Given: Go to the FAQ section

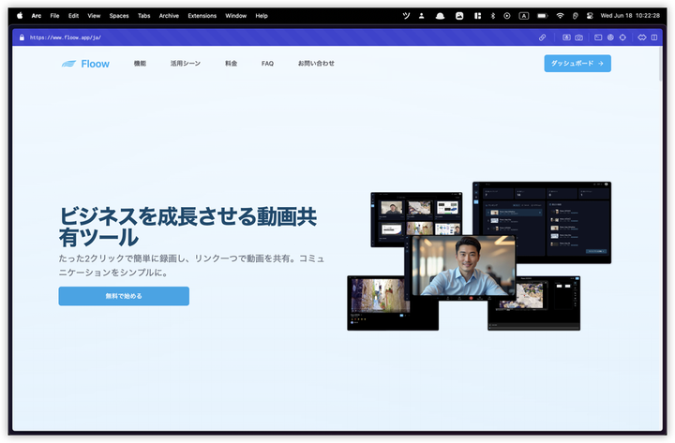Looking at the screenshot, I should 267,64.
